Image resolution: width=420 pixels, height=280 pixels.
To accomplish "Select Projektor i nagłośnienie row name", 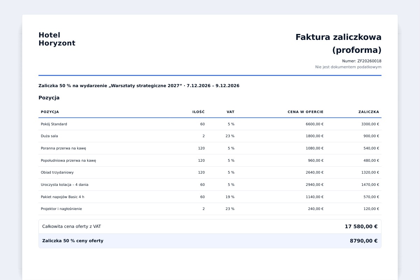I will [62, 209].
